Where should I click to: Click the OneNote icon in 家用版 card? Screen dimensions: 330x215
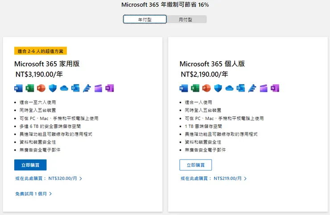click(109, 88)
